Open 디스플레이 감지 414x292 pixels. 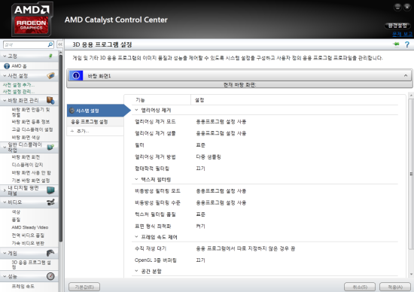[x=27, y=165]
